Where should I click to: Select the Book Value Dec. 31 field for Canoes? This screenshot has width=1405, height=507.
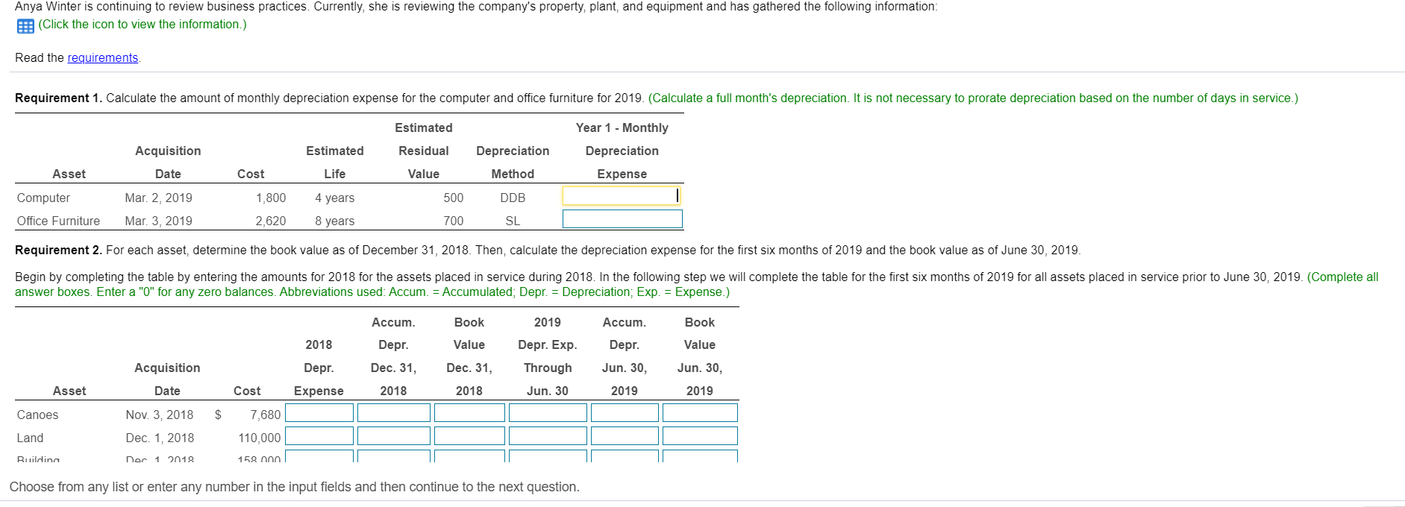click(469, 412)
